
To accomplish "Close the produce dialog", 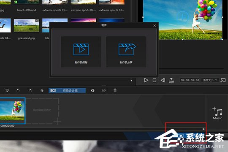I will pos(155,26).
